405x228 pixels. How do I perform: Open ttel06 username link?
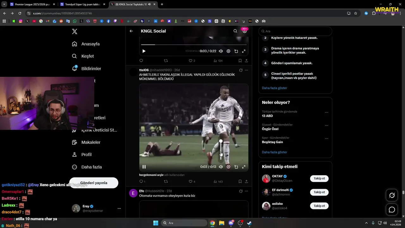click(x=144, y=70)
